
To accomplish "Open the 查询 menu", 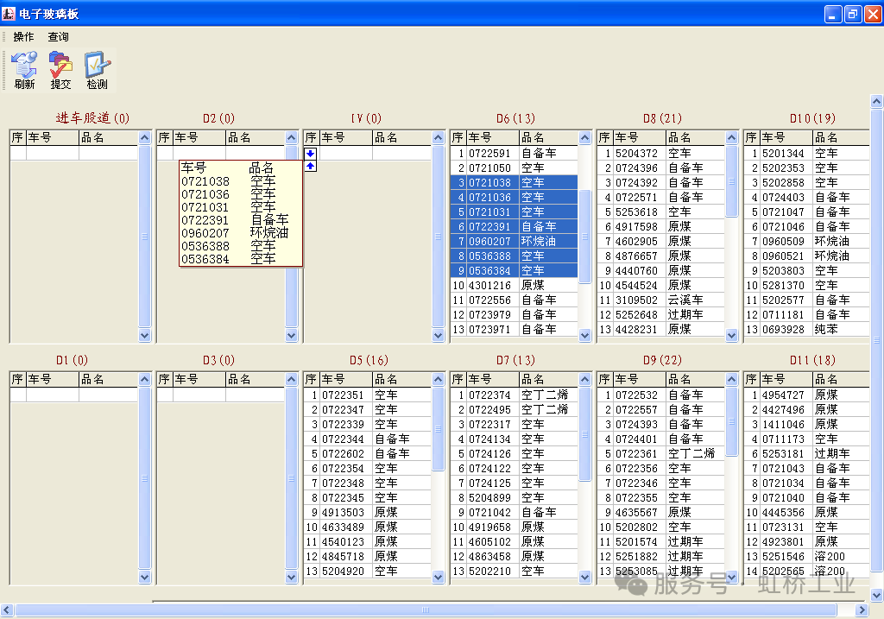I will pos(58,37).
